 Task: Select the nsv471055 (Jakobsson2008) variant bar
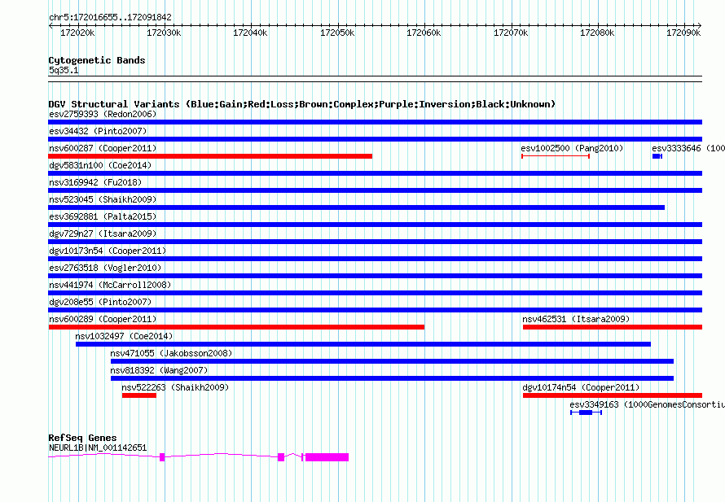(x=392, y=361)
